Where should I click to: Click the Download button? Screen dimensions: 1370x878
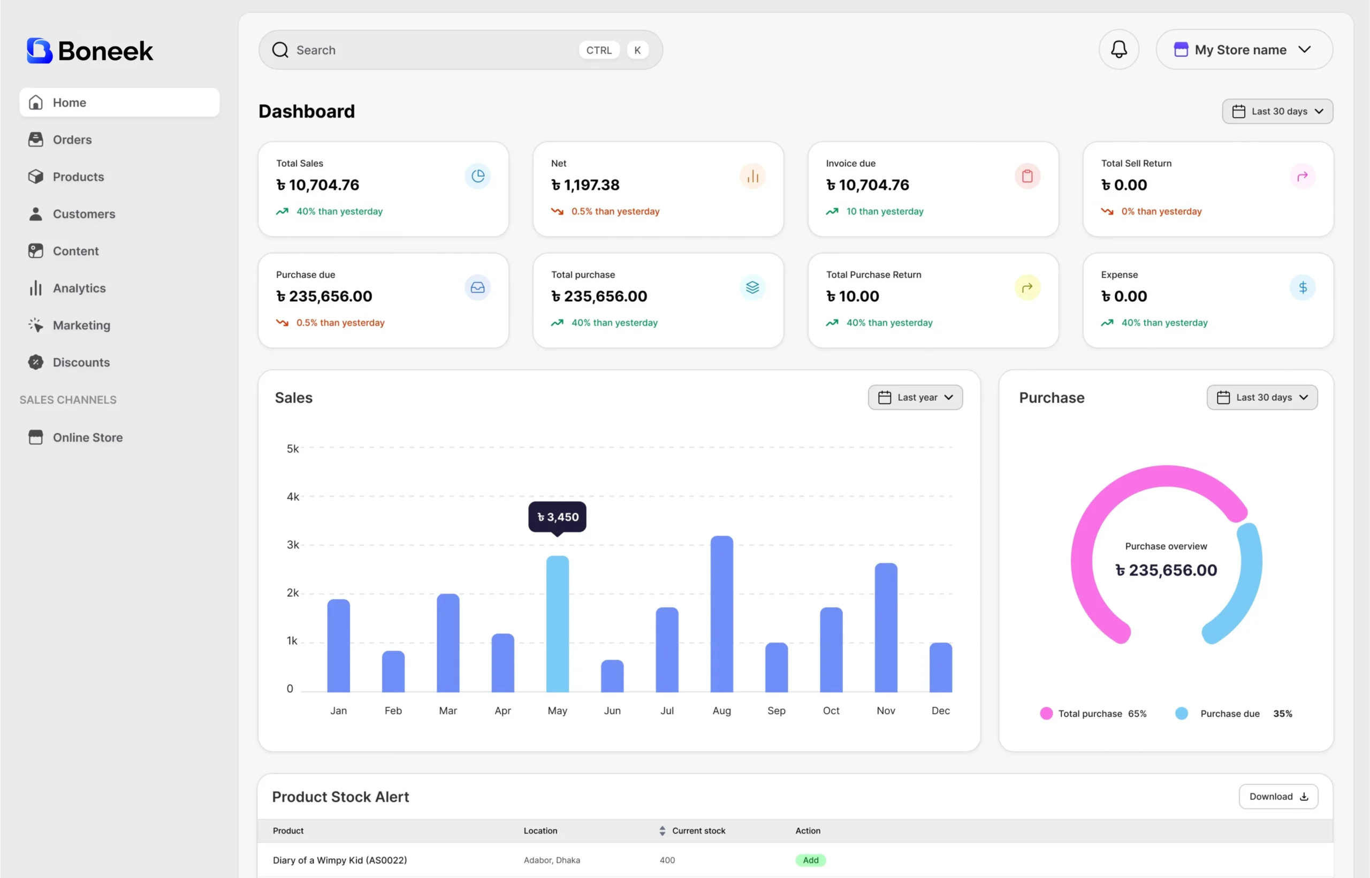point(1277,797)
